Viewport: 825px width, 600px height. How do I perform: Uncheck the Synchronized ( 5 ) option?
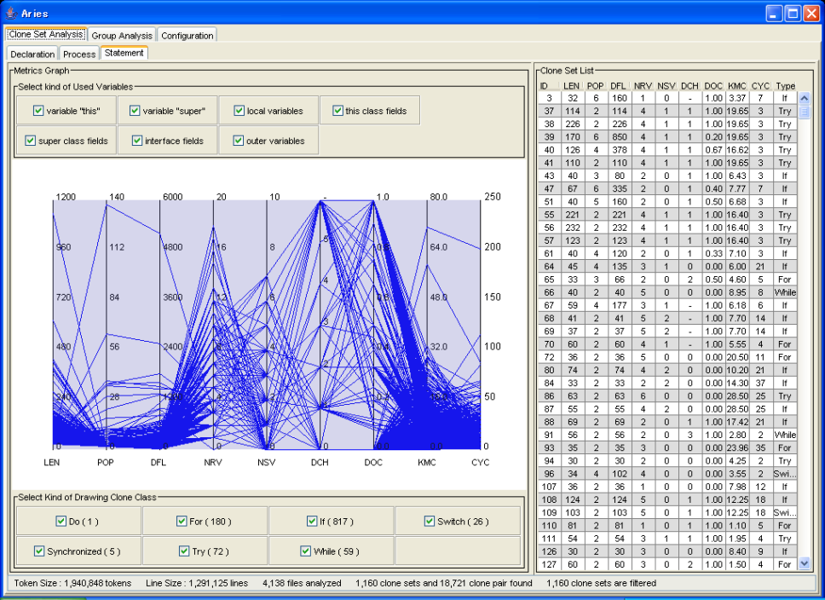pos(39,551)
